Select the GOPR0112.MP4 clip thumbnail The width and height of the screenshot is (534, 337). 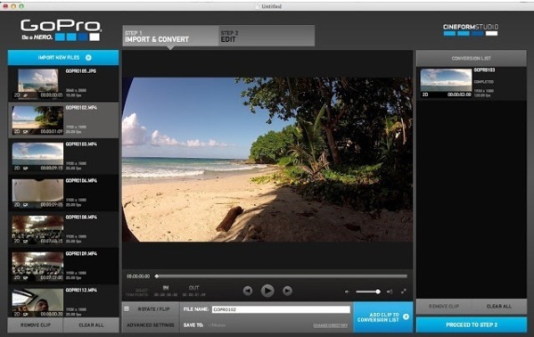[x=37, y=302]
